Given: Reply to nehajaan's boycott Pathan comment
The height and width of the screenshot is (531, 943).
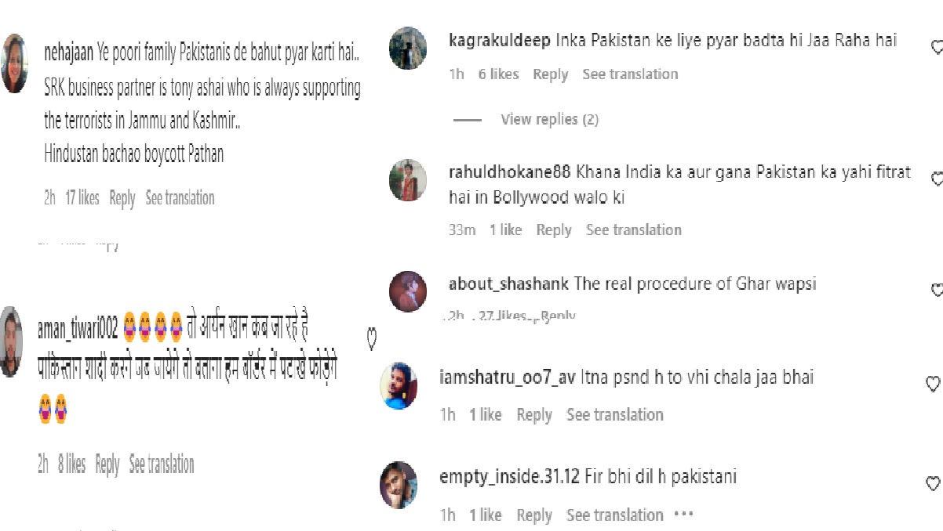Looking at the screenshot, I should (x=122, y=198).
